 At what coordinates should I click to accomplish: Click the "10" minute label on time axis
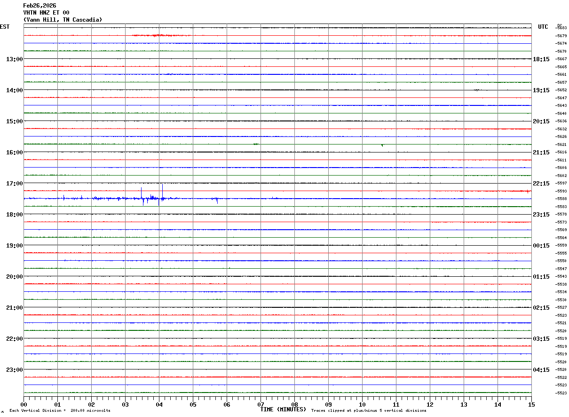[362, 404]
